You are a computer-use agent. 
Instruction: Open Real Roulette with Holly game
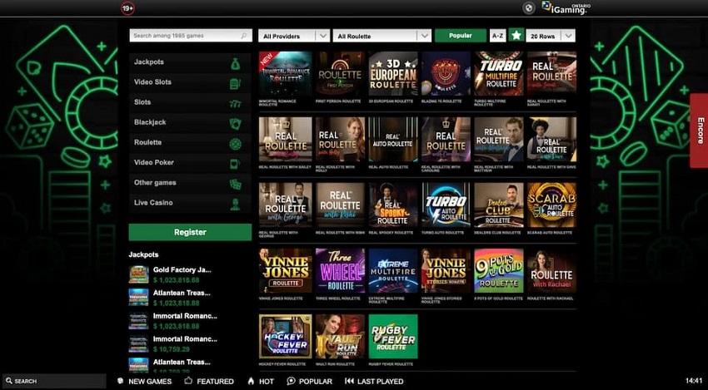(340, 140)
